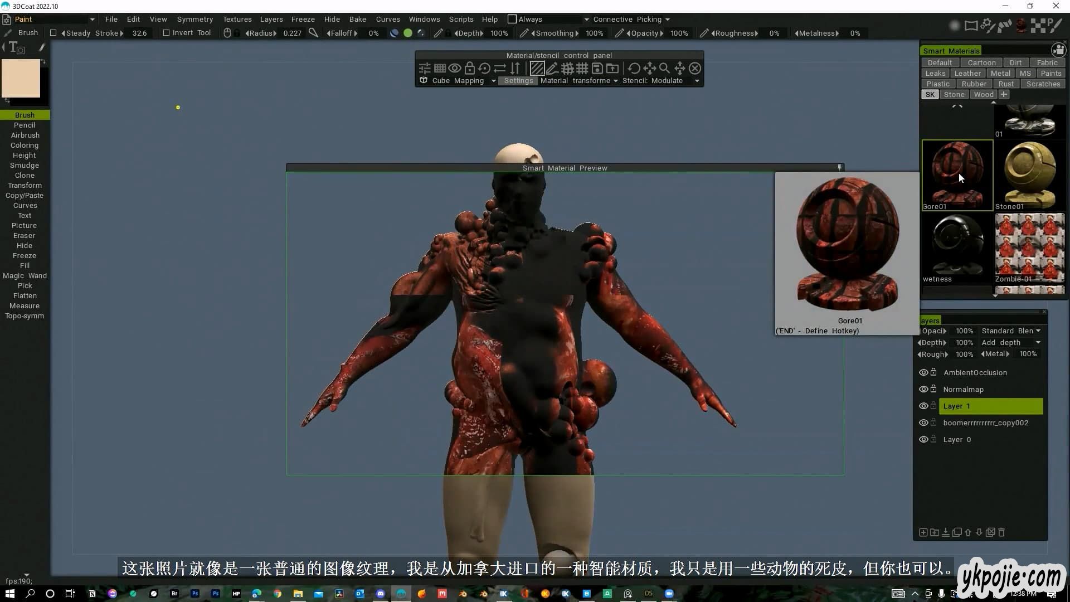Image resolution: width=1070 pixels, height=602 pixels.
Task: Click the delete layer trash icon
Action: pos(1001,532)
